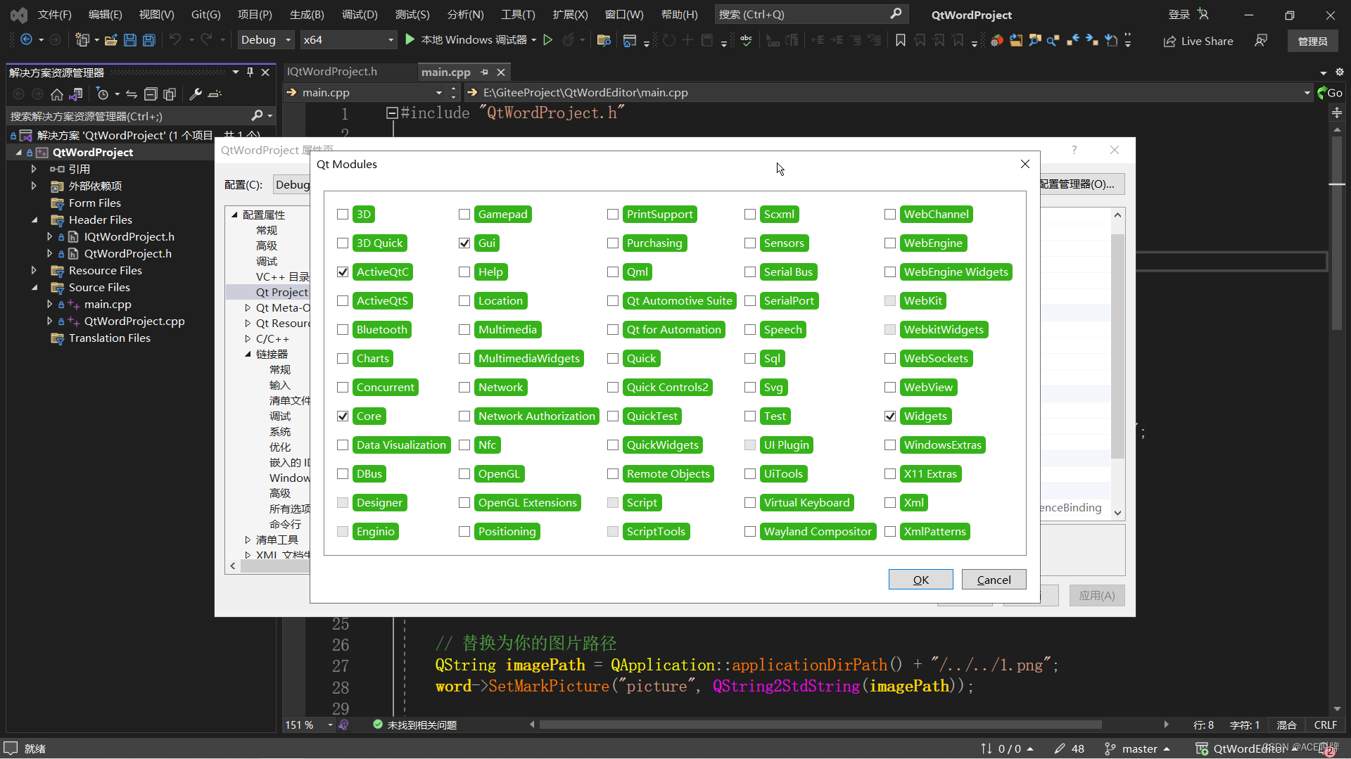Adjust the 151% editor zoom control
Screen dimensions: 1351x759
coord(307,725)
